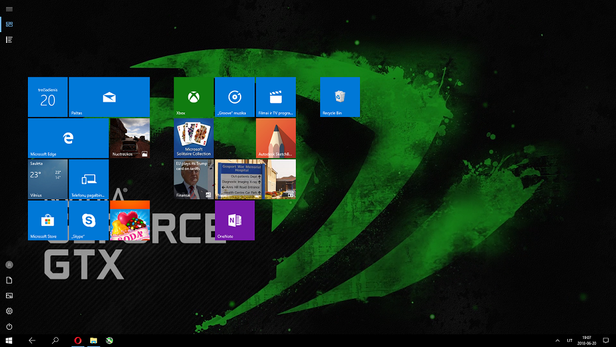This screenshot has width=616, height=347.
Task: Launch Microsoft Solitaire Collection tile
Action: (194, 138)
